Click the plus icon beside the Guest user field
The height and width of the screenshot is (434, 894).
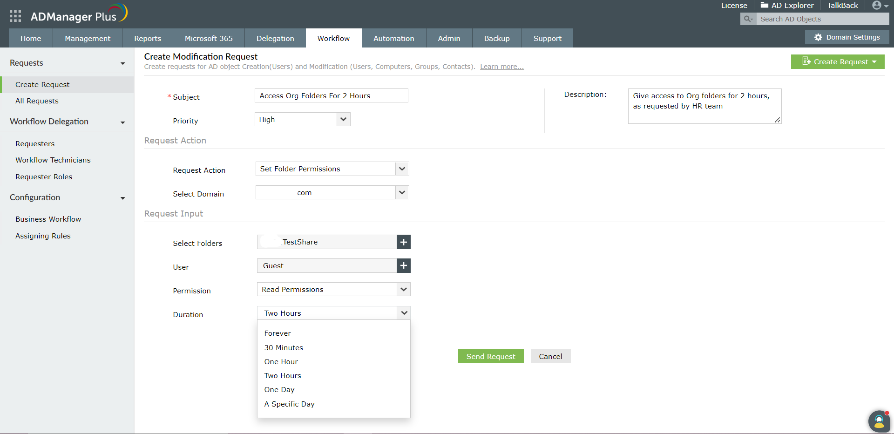click(x=403, y=265)
